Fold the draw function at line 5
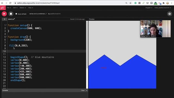Screen dimensions: 174x98 coord(7,36)
